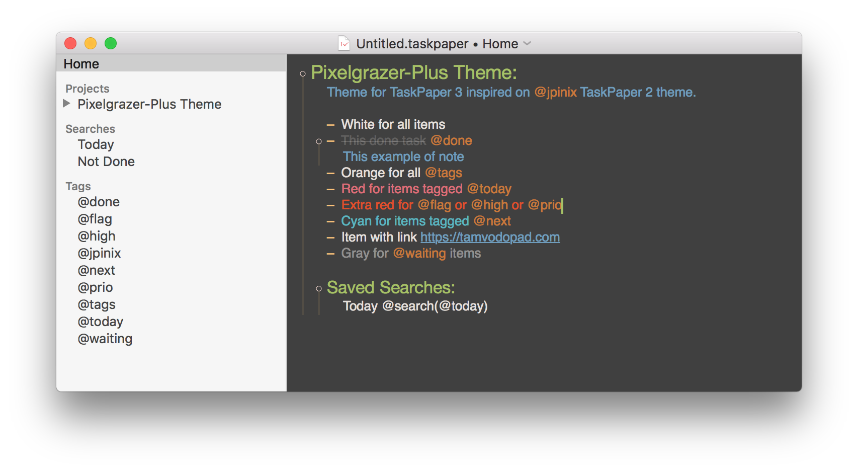Filter by @done tag in sidebar

(99, 202)
